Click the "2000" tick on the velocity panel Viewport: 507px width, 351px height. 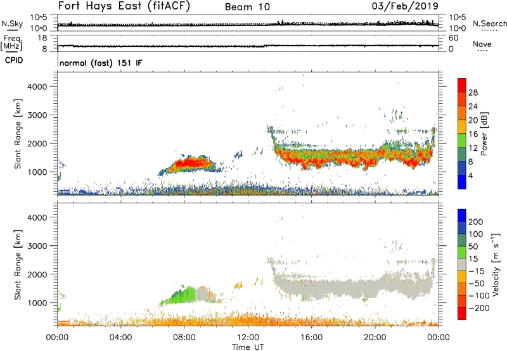pyautogui.click(x=37, y=274)
